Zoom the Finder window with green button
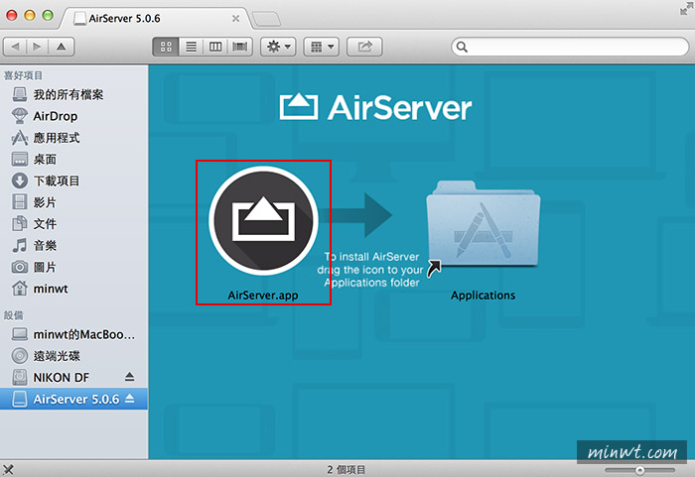695x477 pixels. [48, 16]
